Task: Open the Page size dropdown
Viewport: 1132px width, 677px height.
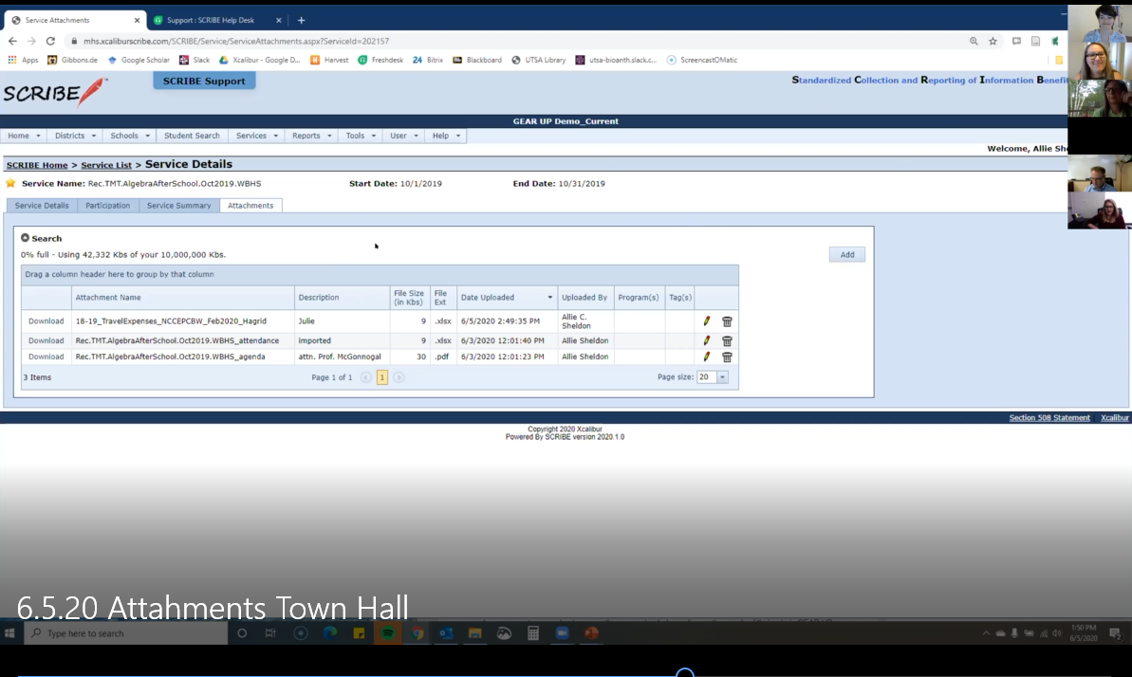Action: pos(722,377)
